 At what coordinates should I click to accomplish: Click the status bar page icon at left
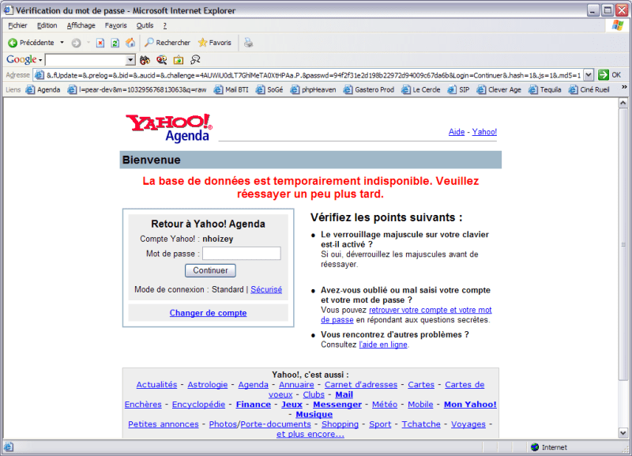click(9, 447)
